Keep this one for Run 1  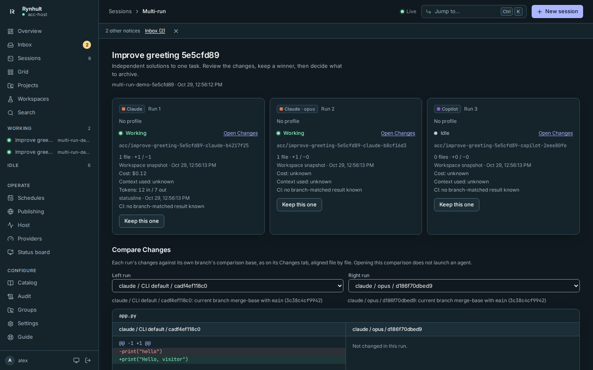point(142,221)
